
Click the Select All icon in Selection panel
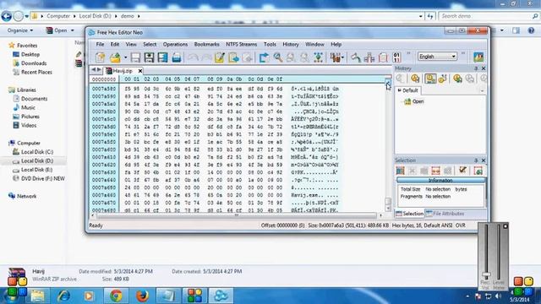tap(400, 171)
